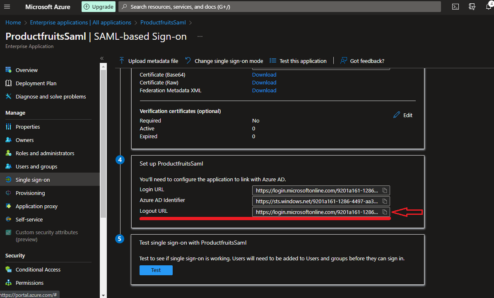This screenshot has width=494, height=298.
Task: Open Cloud Shell
Action: point(455,7)
